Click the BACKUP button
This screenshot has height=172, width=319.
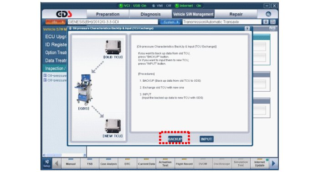175,139
